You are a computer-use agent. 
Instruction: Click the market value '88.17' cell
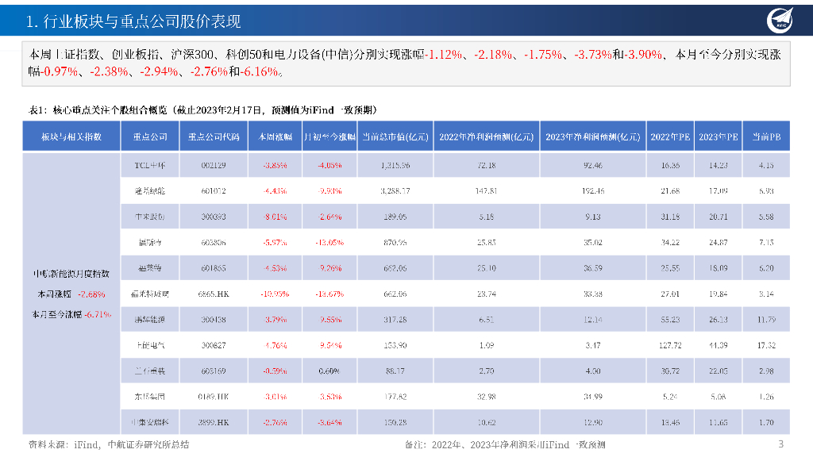[395, 371]
